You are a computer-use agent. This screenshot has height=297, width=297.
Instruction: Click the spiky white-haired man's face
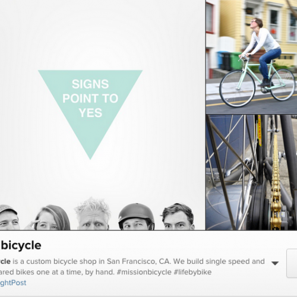[x=93, y=214]
